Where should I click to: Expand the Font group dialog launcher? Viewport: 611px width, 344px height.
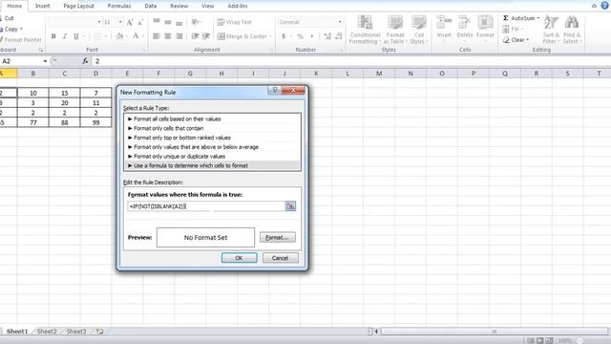(143, 50)
